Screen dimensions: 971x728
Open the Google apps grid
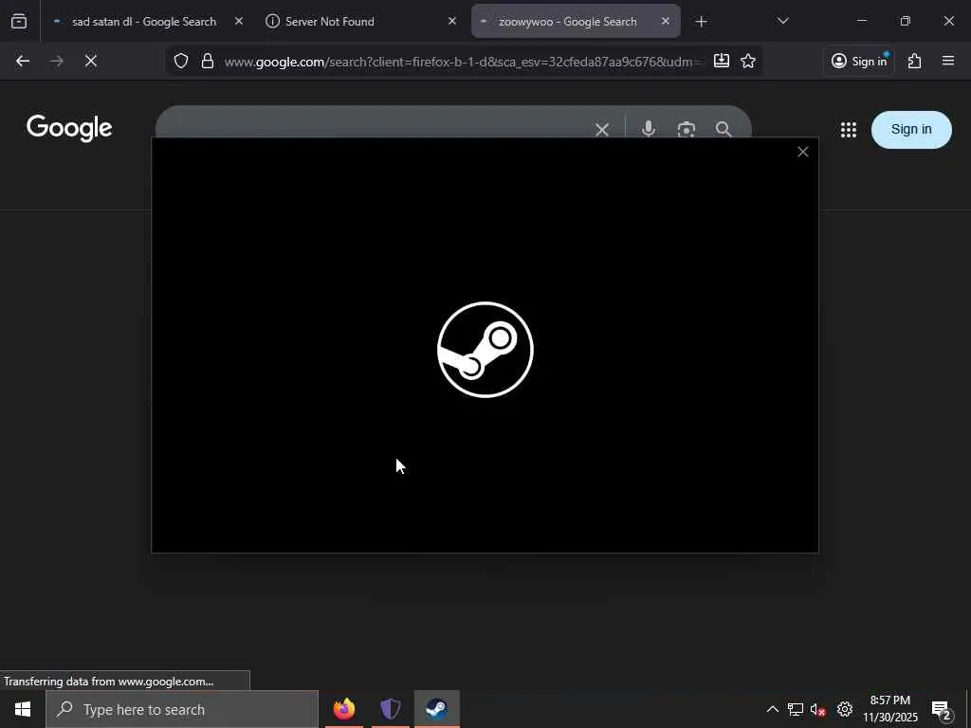click(849, 129)
